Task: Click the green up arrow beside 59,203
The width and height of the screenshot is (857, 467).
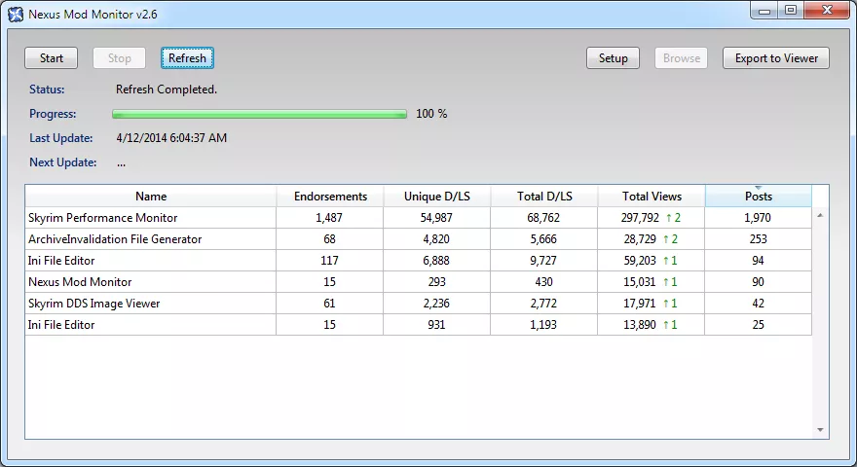Action: [666, 261]
